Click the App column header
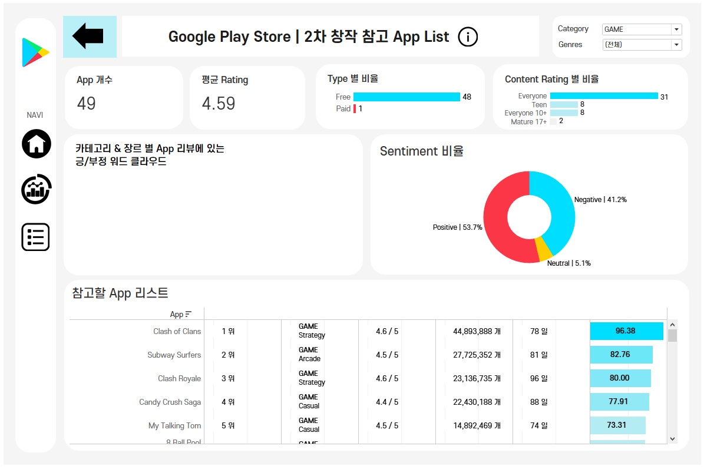The width and height of the screenshot is (704, 469). [177, 315]
